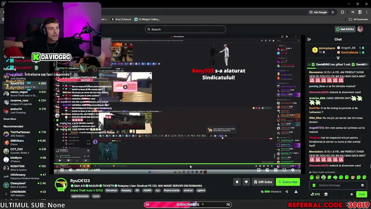Open the Ask Google lens button

click(x=318, y=12)
